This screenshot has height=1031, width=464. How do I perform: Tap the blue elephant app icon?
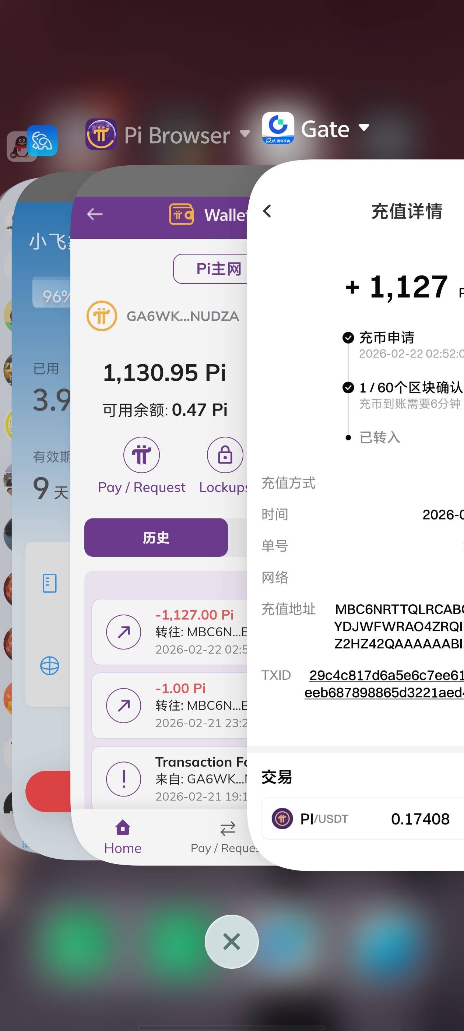point(42,141)
